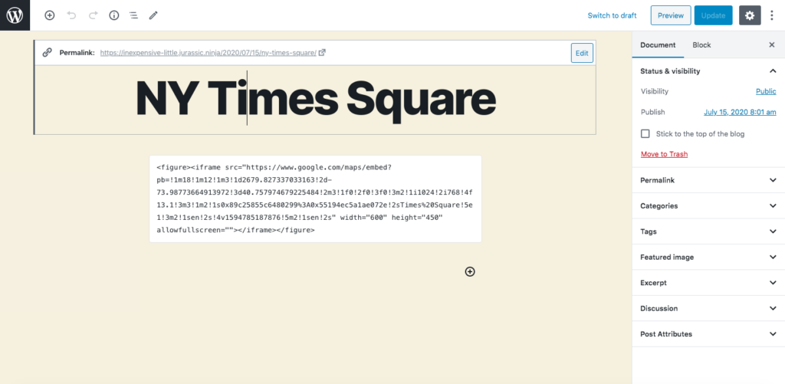
Task: Add a block below the HTML code
Action: tap(470, 271)
